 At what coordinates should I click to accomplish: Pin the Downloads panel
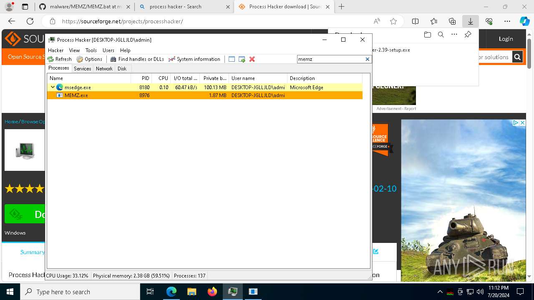pos(468,35)
